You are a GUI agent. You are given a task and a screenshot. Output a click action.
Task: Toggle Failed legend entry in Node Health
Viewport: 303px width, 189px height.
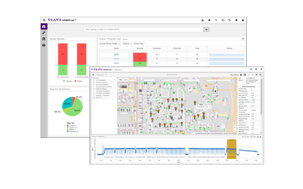pyautogui.click(x=78, y=81)
